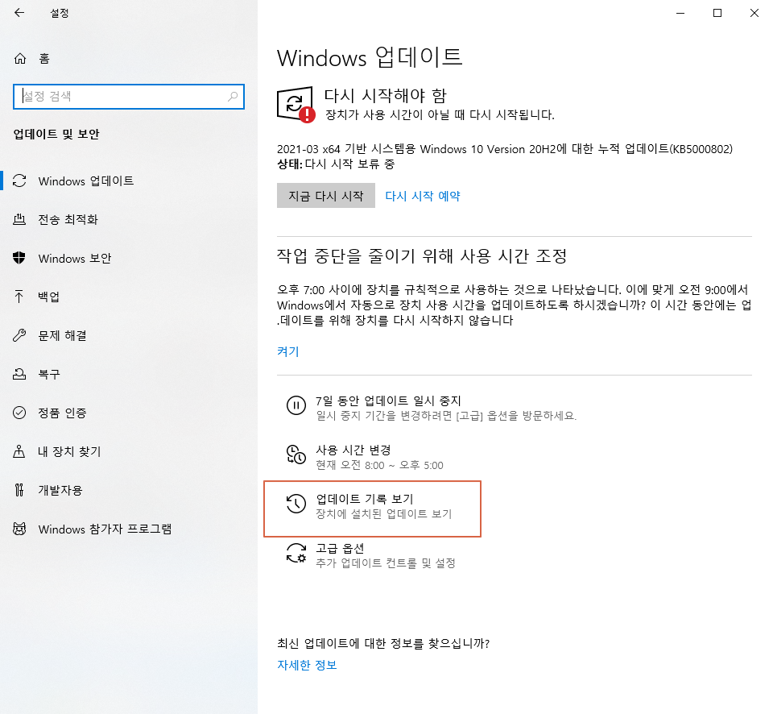
Task: Click the pause icon for 7일 동안 업데이트 일시 중지
Action: click(x=296, y=405)
